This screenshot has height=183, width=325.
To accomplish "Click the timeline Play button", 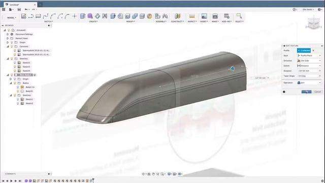I will pos(11,181).
